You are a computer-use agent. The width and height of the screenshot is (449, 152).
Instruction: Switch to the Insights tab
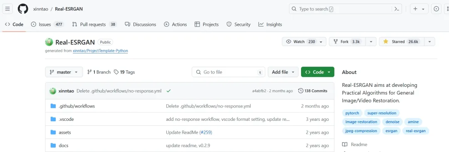click(x=270, y=25)
